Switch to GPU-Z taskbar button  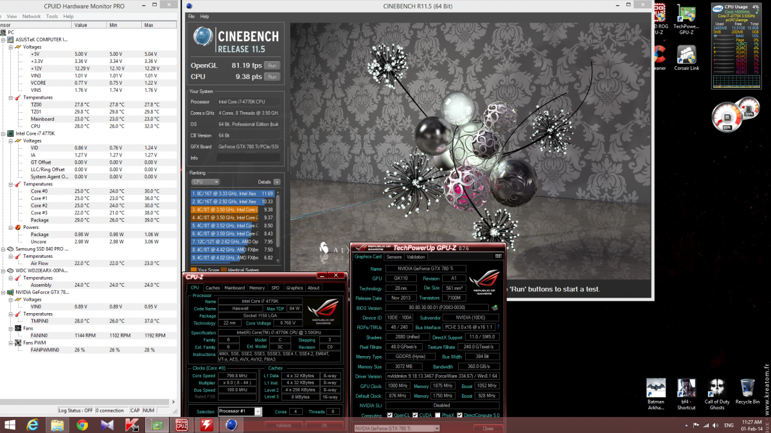(x=156, y=425)
